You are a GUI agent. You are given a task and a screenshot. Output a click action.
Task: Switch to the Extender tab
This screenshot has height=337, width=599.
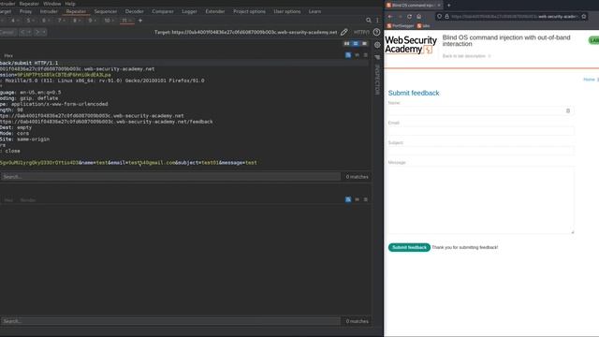(x=215, y=11)
